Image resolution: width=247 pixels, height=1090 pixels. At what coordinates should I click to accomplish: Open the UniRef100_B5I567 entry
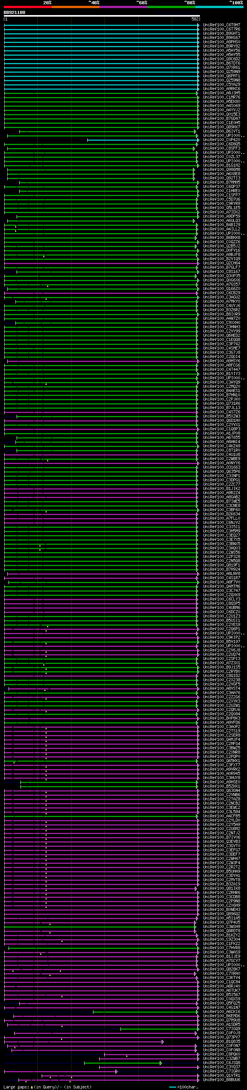click(222, 994)
